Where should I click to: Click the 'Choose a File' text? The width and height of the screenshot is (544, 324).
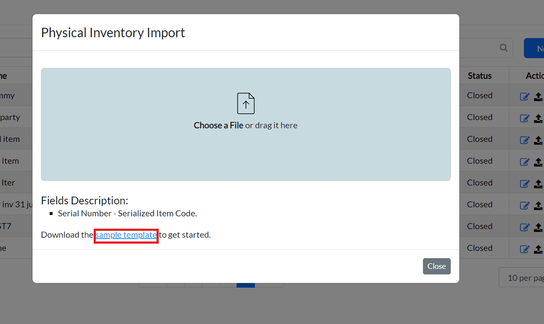coord(219,126)
